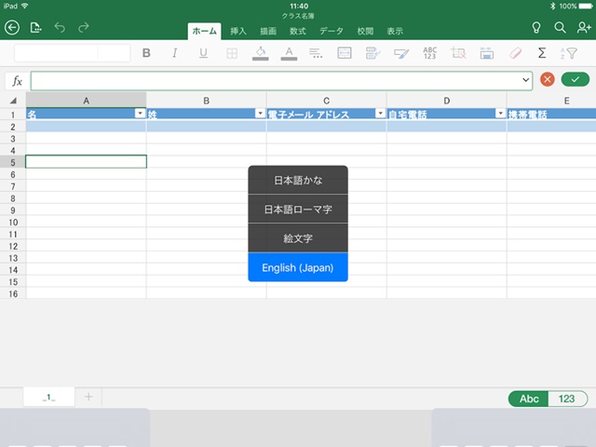Viewport: 596px width, 447px height.
Task: Switch keyboard to 123 mode
Action: pos(567,399)
